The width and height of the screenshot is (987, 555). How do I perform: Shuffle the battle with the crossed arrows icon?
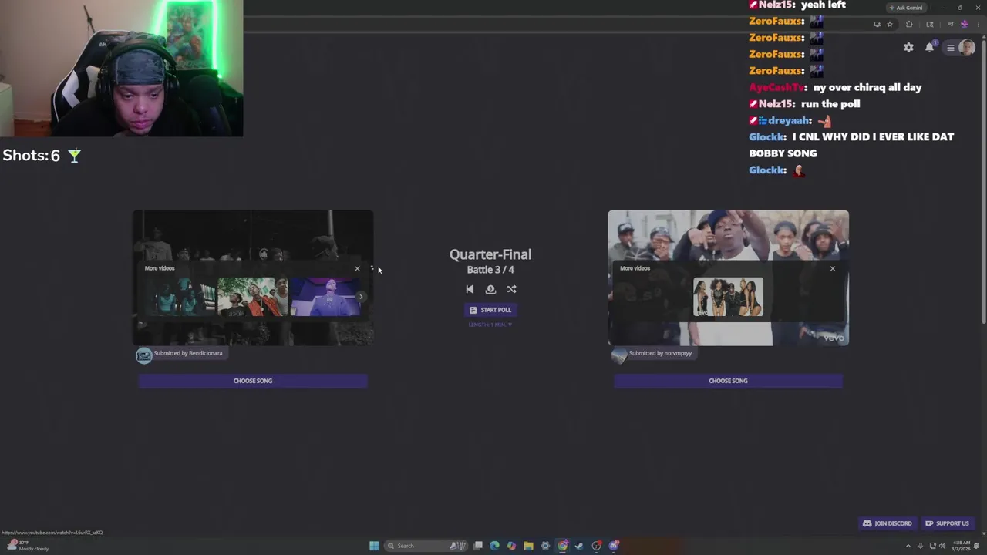(x=511, y=289)
